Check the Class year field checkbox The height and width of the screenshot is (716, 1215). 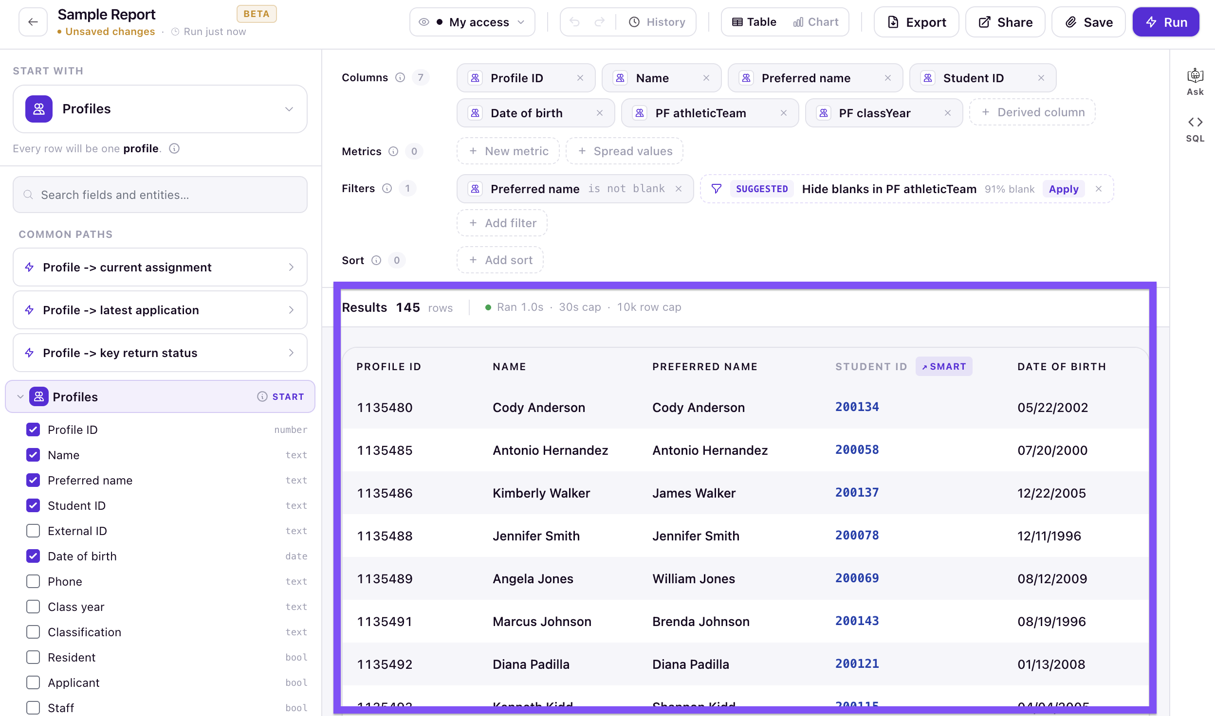coord(33,607)
